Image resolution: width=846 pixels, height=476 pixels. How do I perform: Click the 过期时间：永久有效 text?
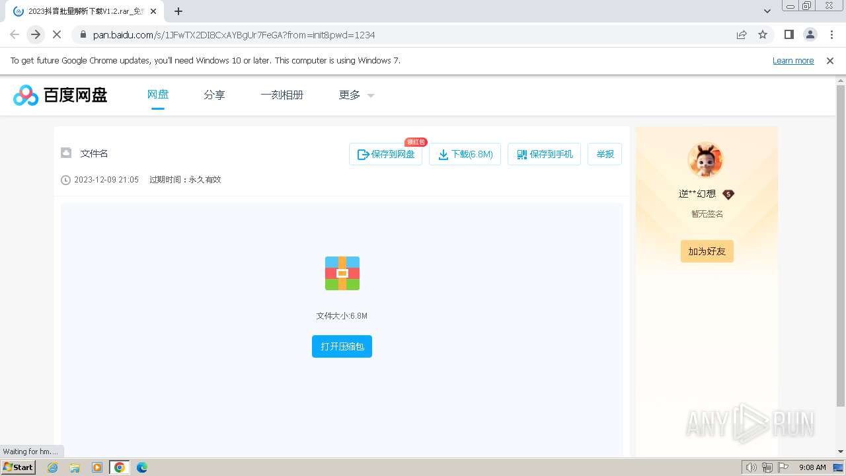[x=185, y=180]
